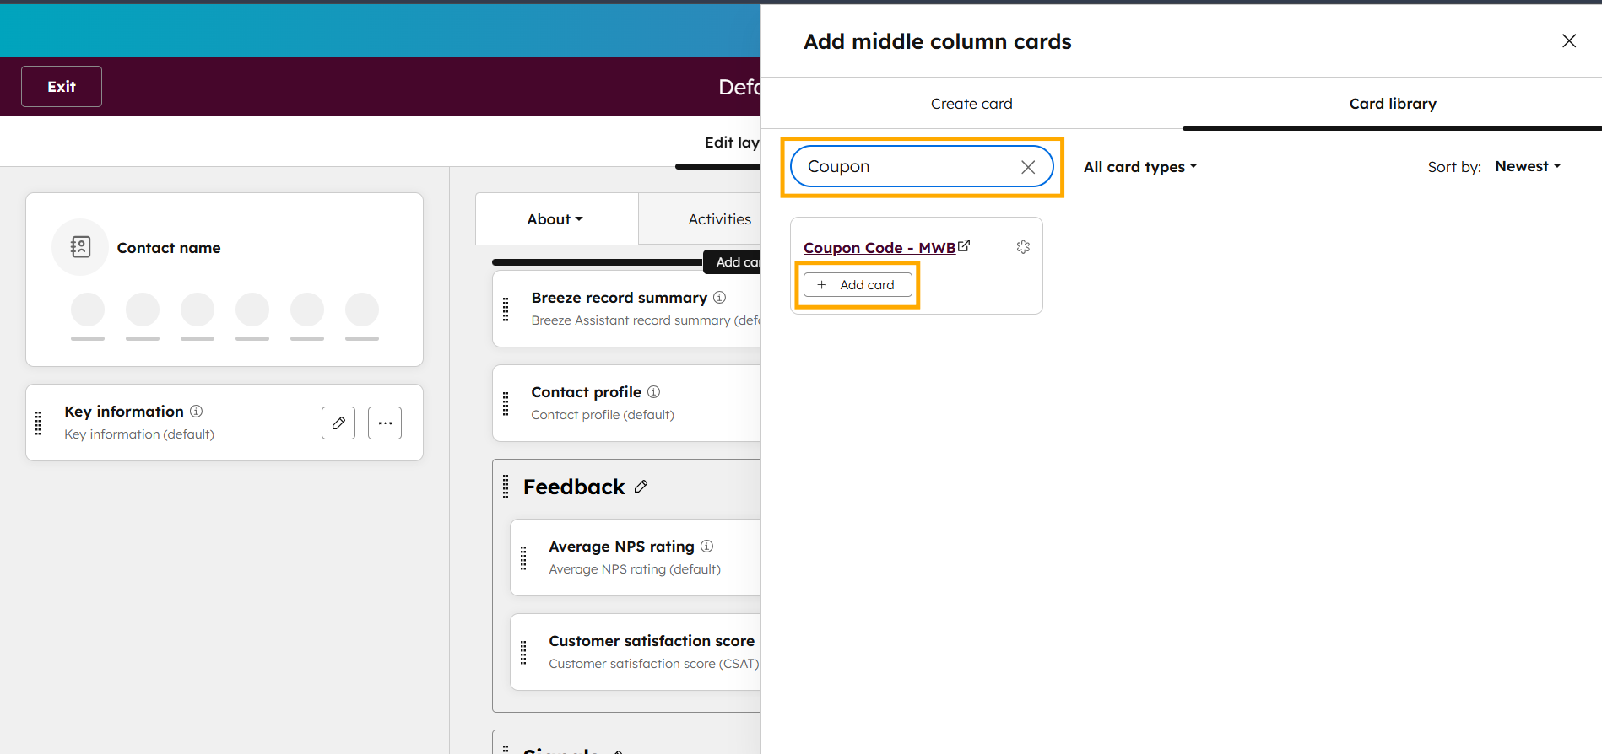Click the Coupon Code card app icon
Screen dimensions: 1602x754
tap(1023, 247)
